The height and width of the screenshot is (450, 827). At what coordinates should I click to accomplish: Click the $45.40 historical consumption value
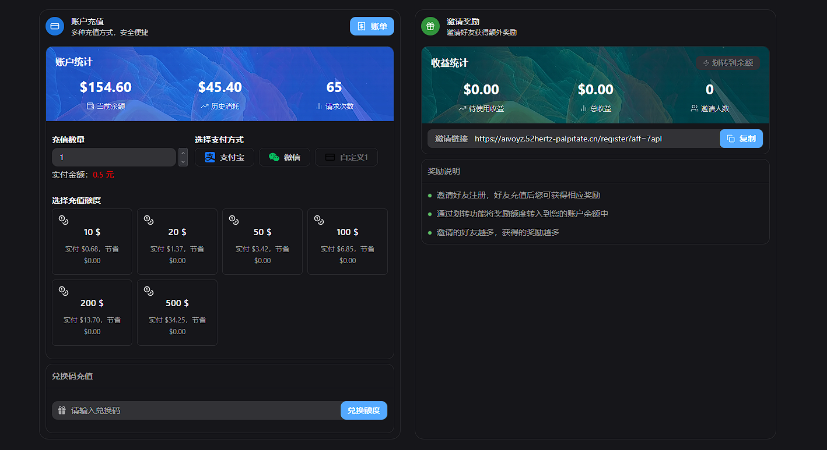click(220, 87)
